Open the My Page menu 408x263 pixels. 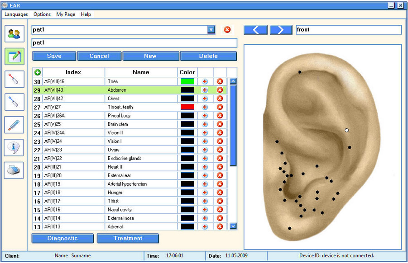tap(66, 14)
